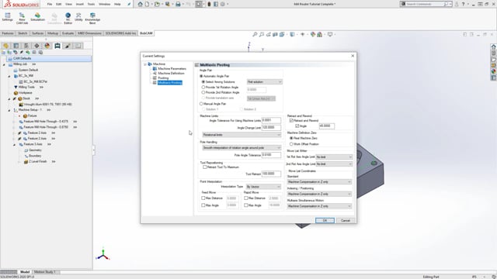Click the Tool Retract value field
The width and height of the screenshot is (497, 279).
271,174
